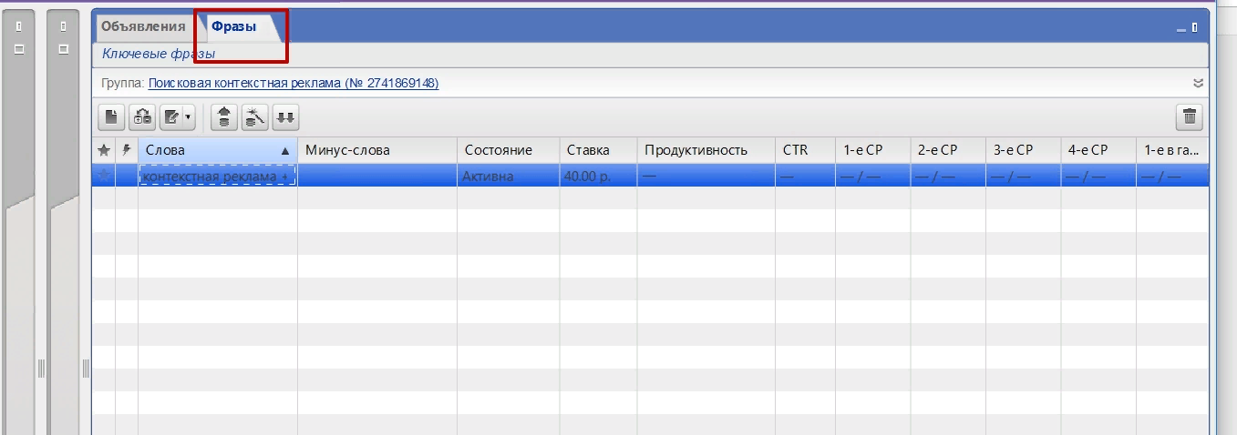The width and height of the screenshot is (1237, 435).
Task: Minimize the Фразы panel with the dash icon
Action: click(1181, 29)
